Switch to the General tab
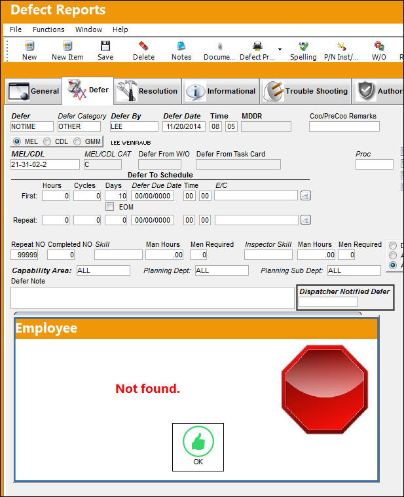The image size is (404, 497). tap(33, 91)
